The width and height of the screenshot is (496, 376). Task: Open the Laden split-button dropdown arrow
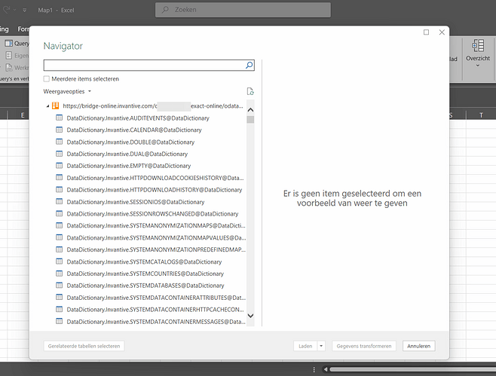coord(321,346)
